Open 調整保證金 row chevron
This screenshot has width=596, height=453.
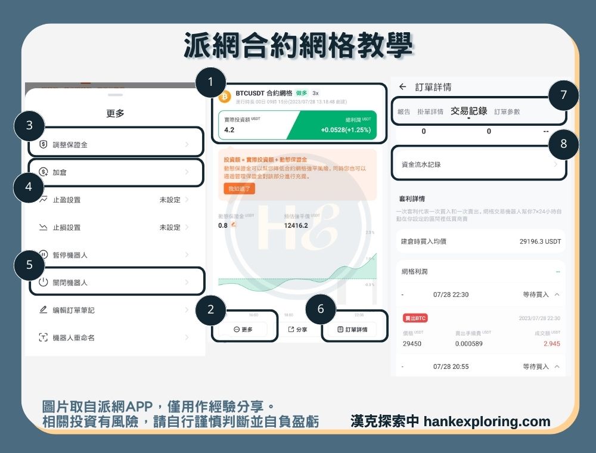point(187,144)
